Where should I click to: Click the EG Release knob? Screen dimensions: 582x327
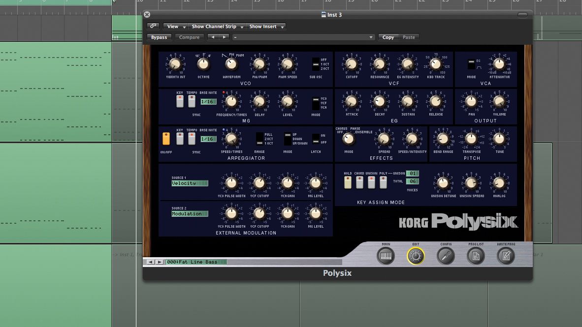pyautogui.click(x=436, y=101)
